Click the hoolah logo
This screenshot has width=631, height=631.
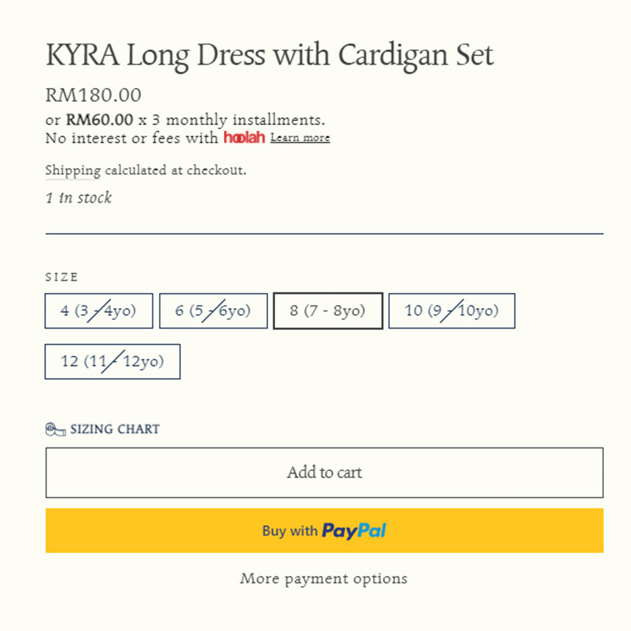(x=244, y=138)
